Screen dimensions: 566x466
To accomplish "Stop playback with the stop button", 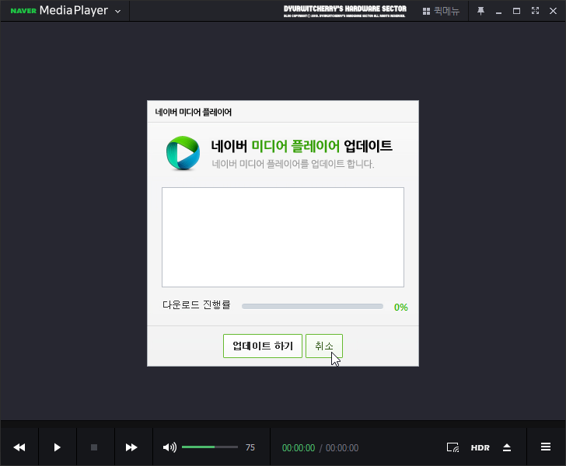I will pos(94,447).
